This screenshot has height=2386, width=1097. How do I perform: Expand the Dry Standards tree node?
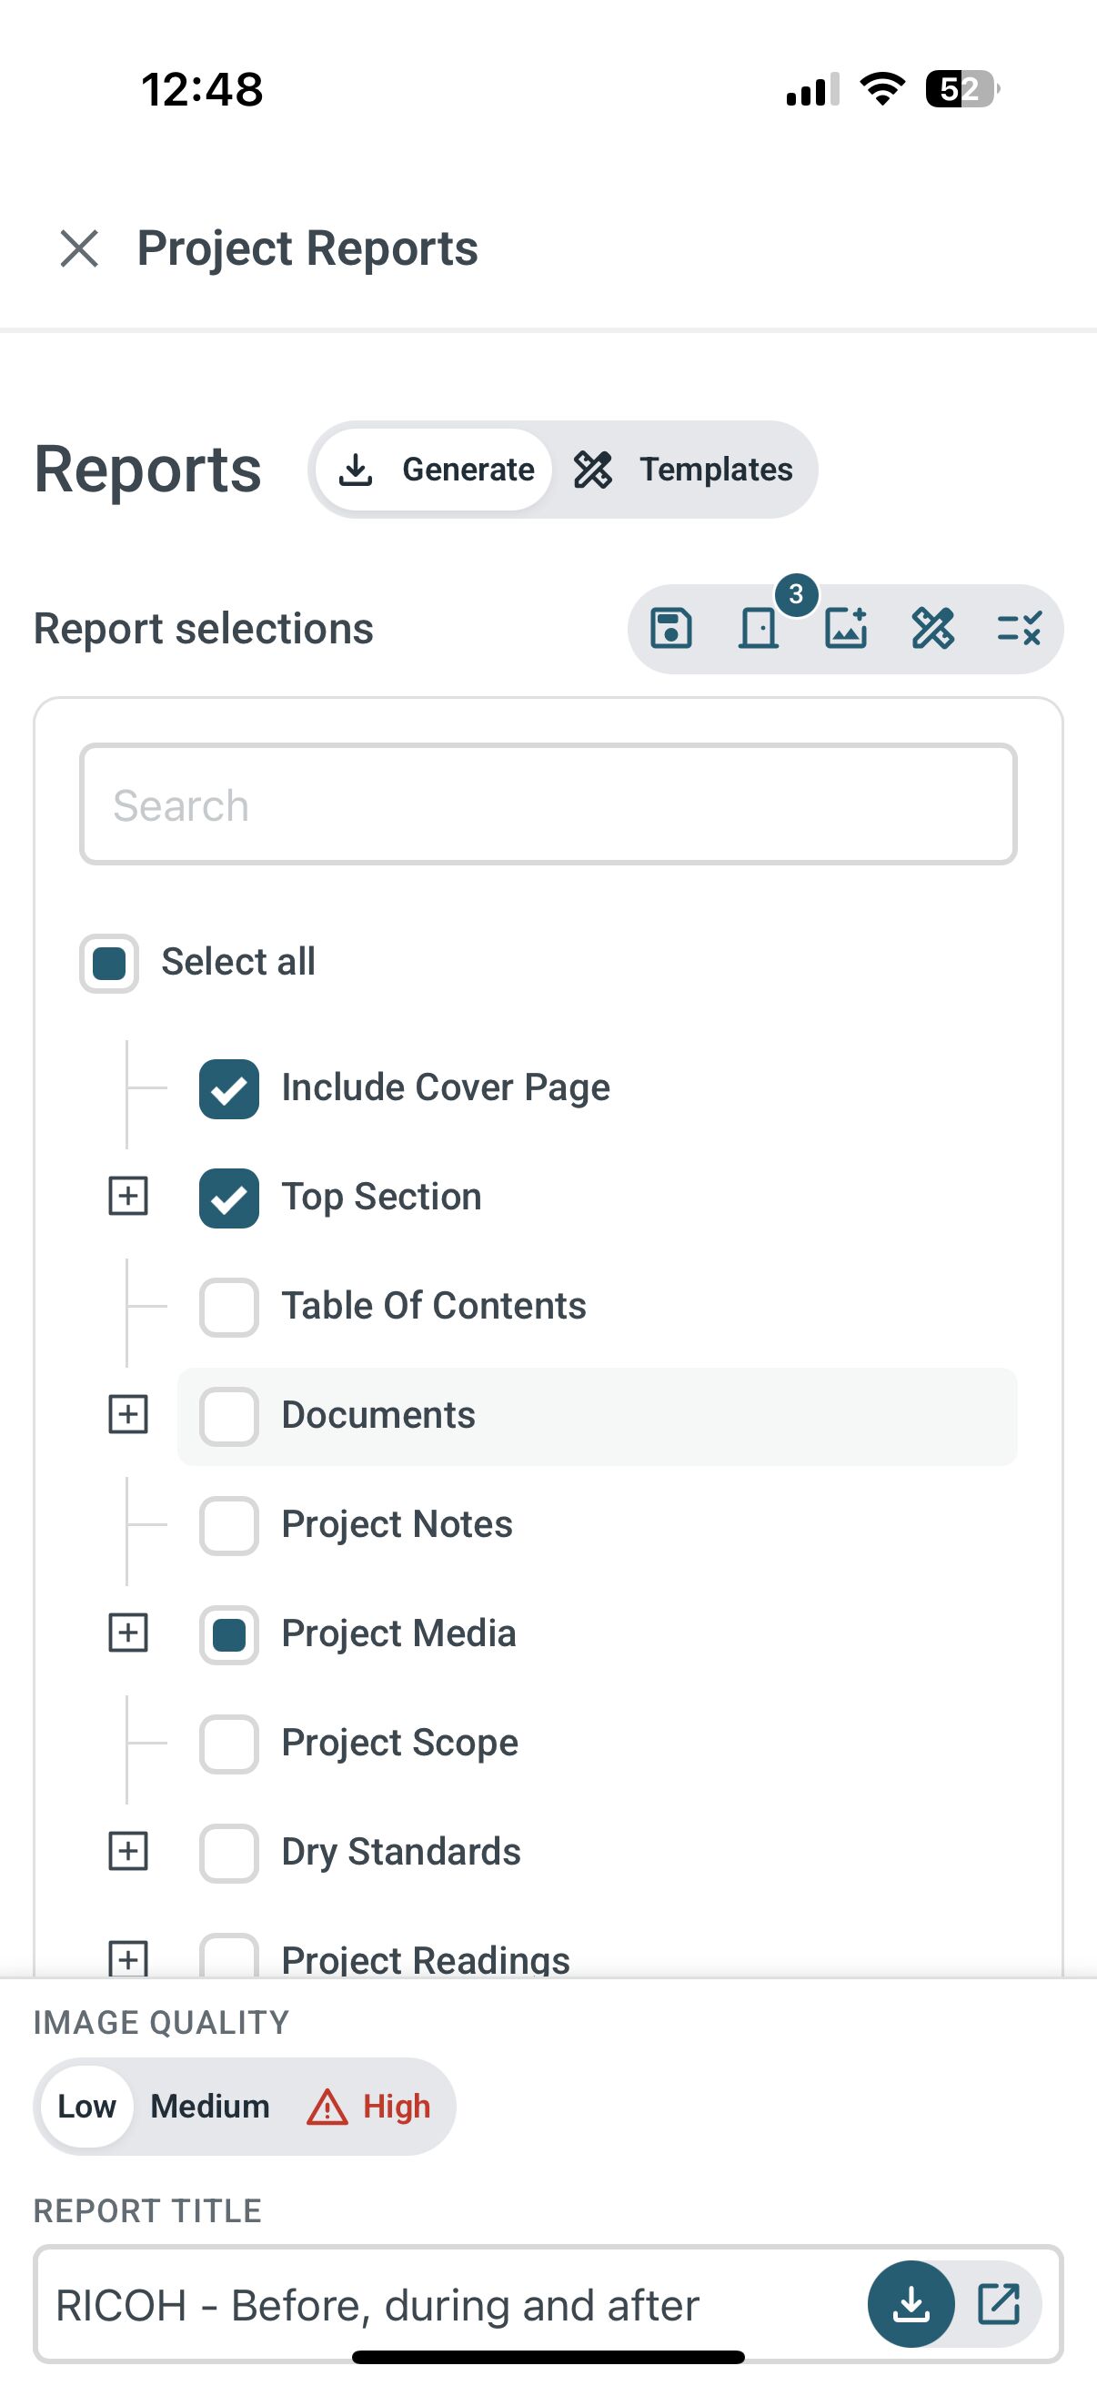[x=127, y=1852]
